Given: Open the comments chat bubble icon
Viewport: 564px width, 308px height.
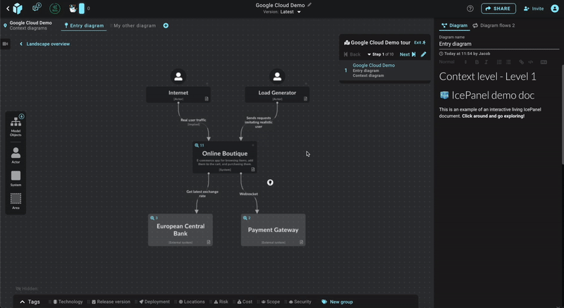Looking at the screenshot, I should coord(37,8).
